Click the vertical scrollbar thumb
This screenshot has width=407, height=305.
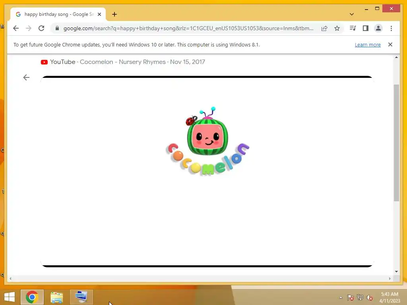tap(396, 143)
